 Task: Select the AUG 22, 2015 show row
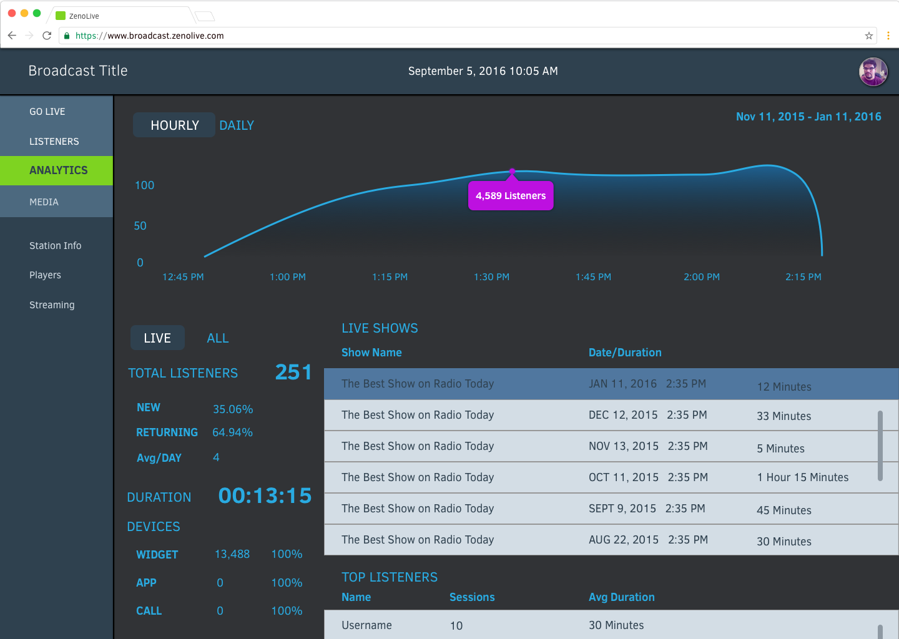(x=611, y=540)
